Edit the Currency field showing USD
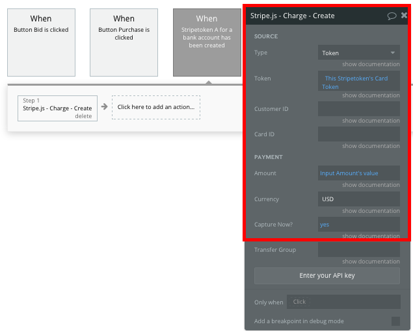Viewport: 413px width, 331px height. 359,199
